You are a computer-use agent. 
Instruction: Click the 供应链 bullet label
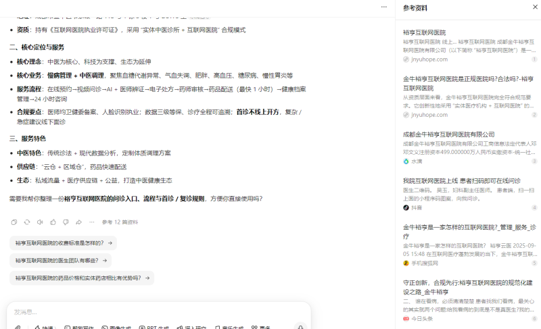point(26,167)
